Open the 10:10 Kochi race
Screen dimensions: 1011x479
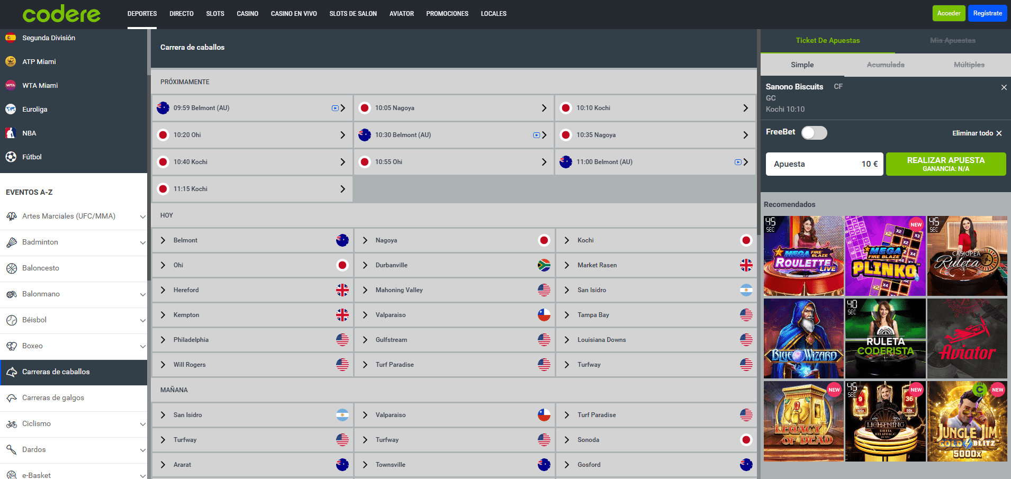[x=656, y=108]
